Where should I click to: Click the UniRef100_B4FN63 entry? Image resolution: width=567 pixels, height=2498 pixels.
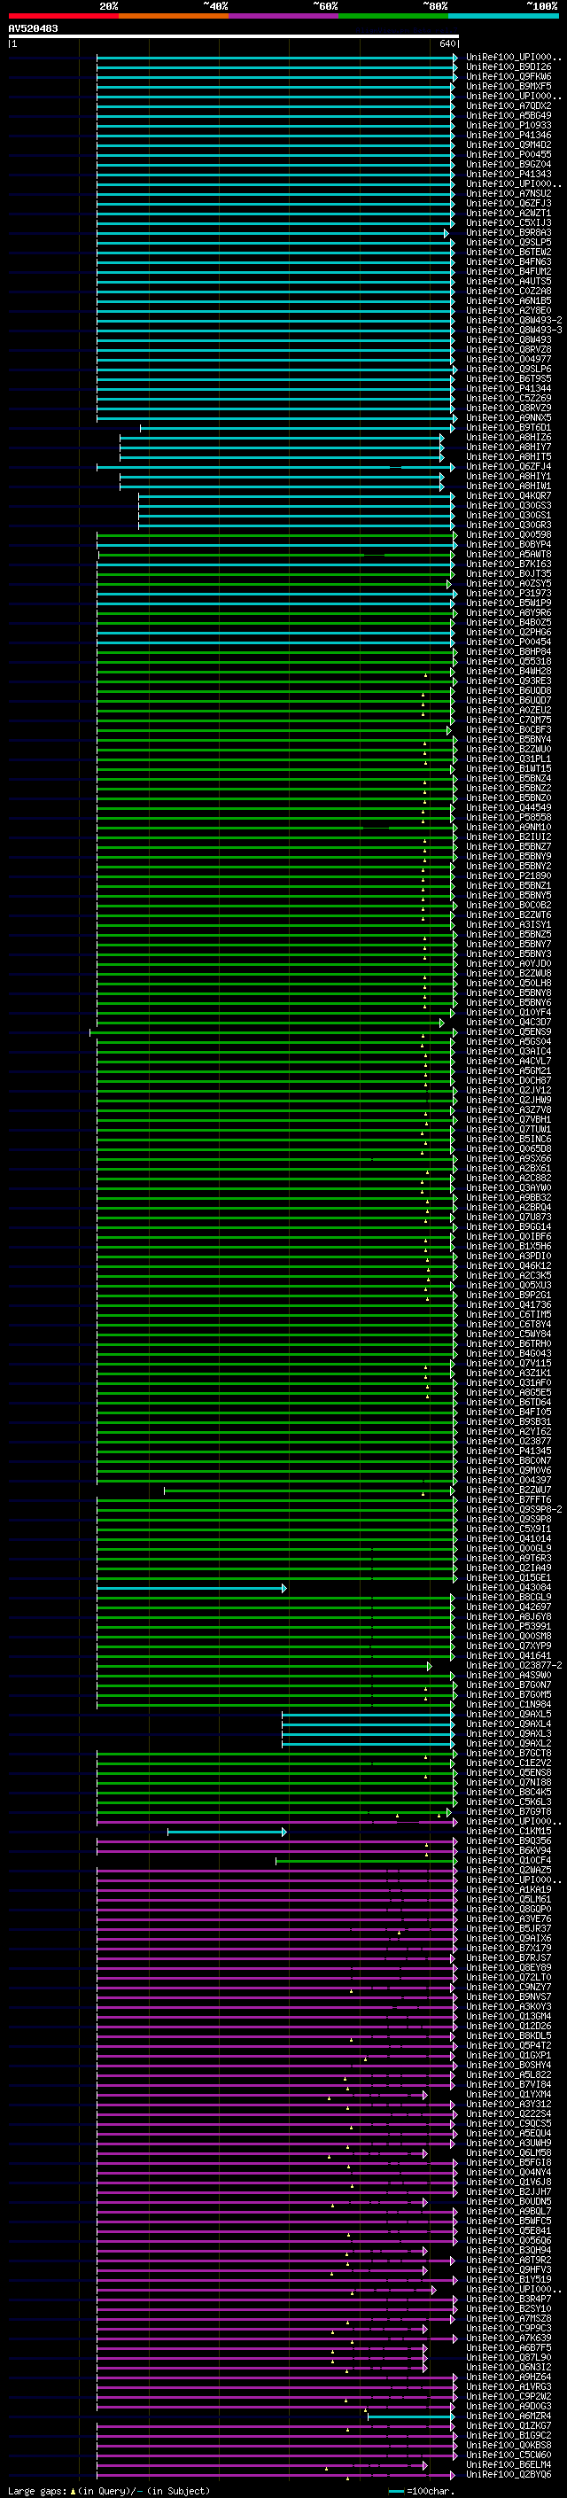509,261
